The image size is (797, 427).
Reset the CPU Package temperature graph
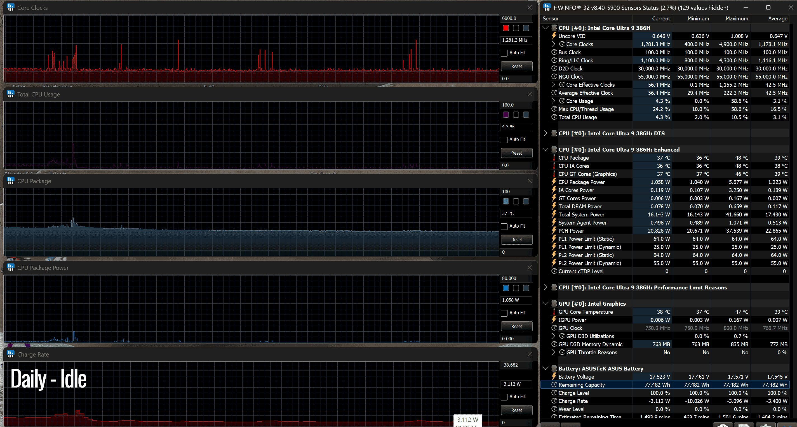(516, 240)
